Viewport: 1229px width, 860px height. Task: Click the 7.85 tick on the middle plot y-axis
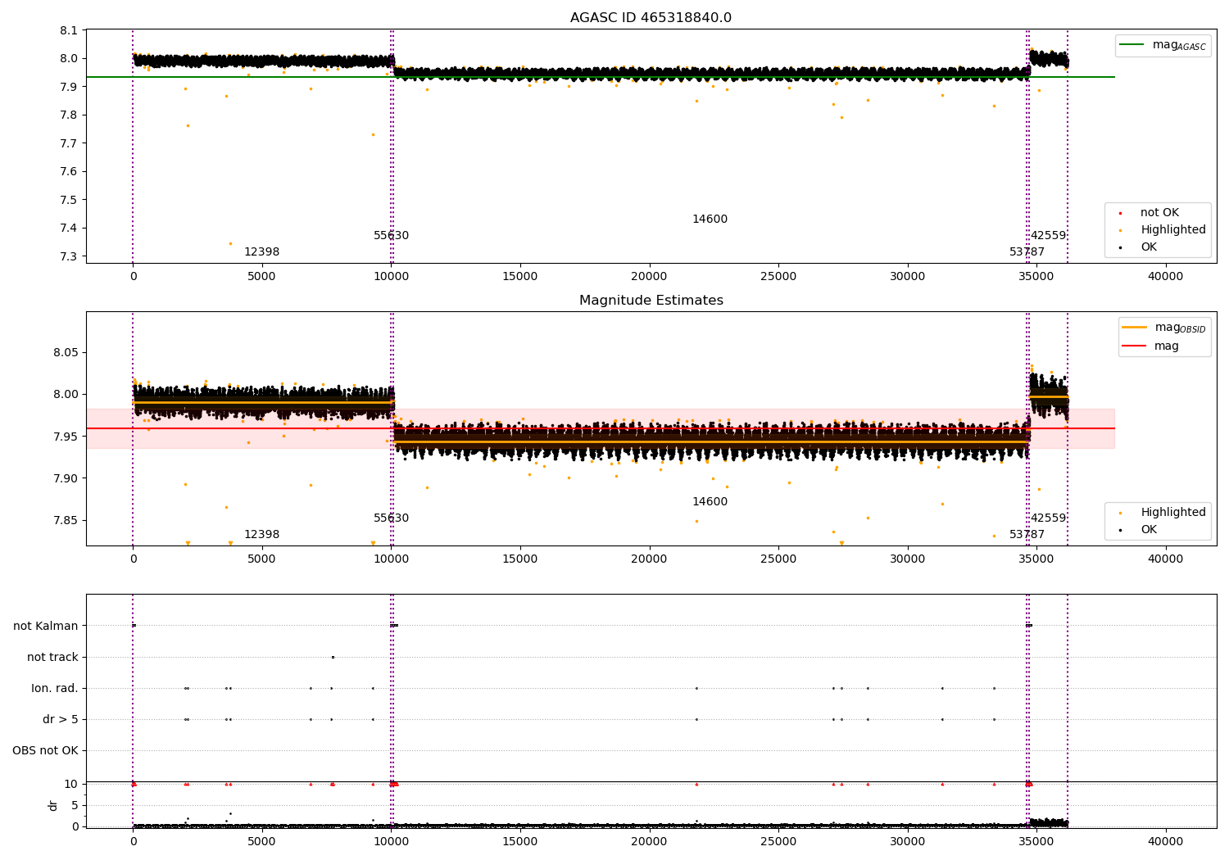tap(66, 520)
